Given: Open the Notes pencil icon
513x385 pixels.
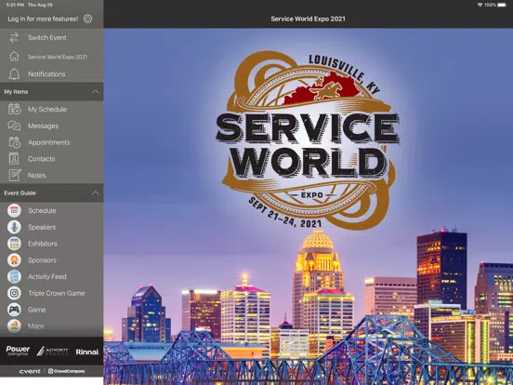Looking at the screenshot, I should [x=14, y=175].
